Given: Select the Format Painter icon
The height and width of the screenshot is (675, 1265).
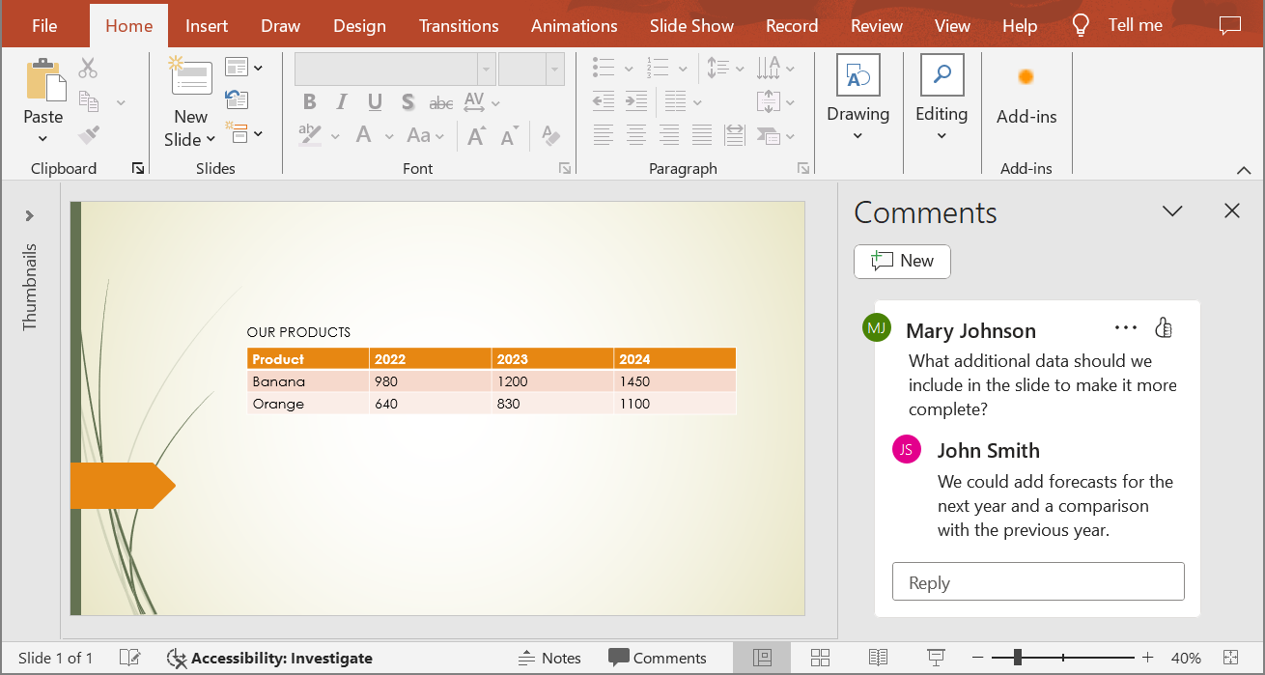Looking at the screenshot, I should click(88, 134).
